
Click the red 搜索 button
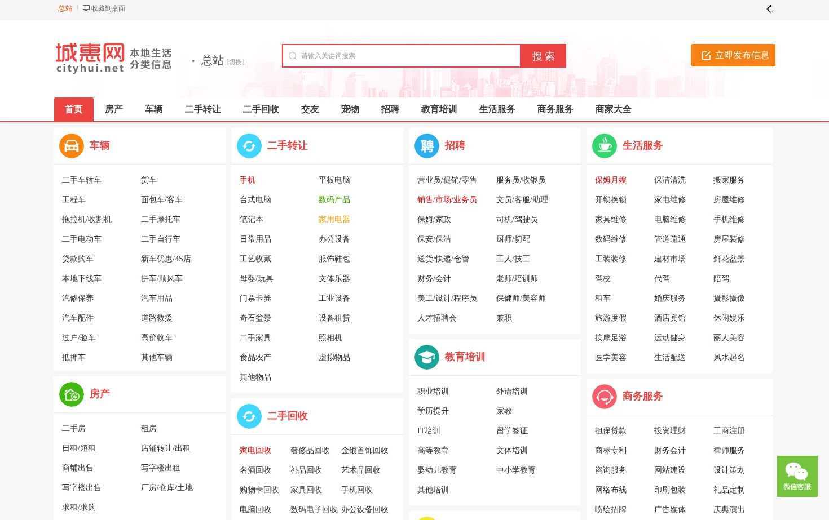pos(543,56)
